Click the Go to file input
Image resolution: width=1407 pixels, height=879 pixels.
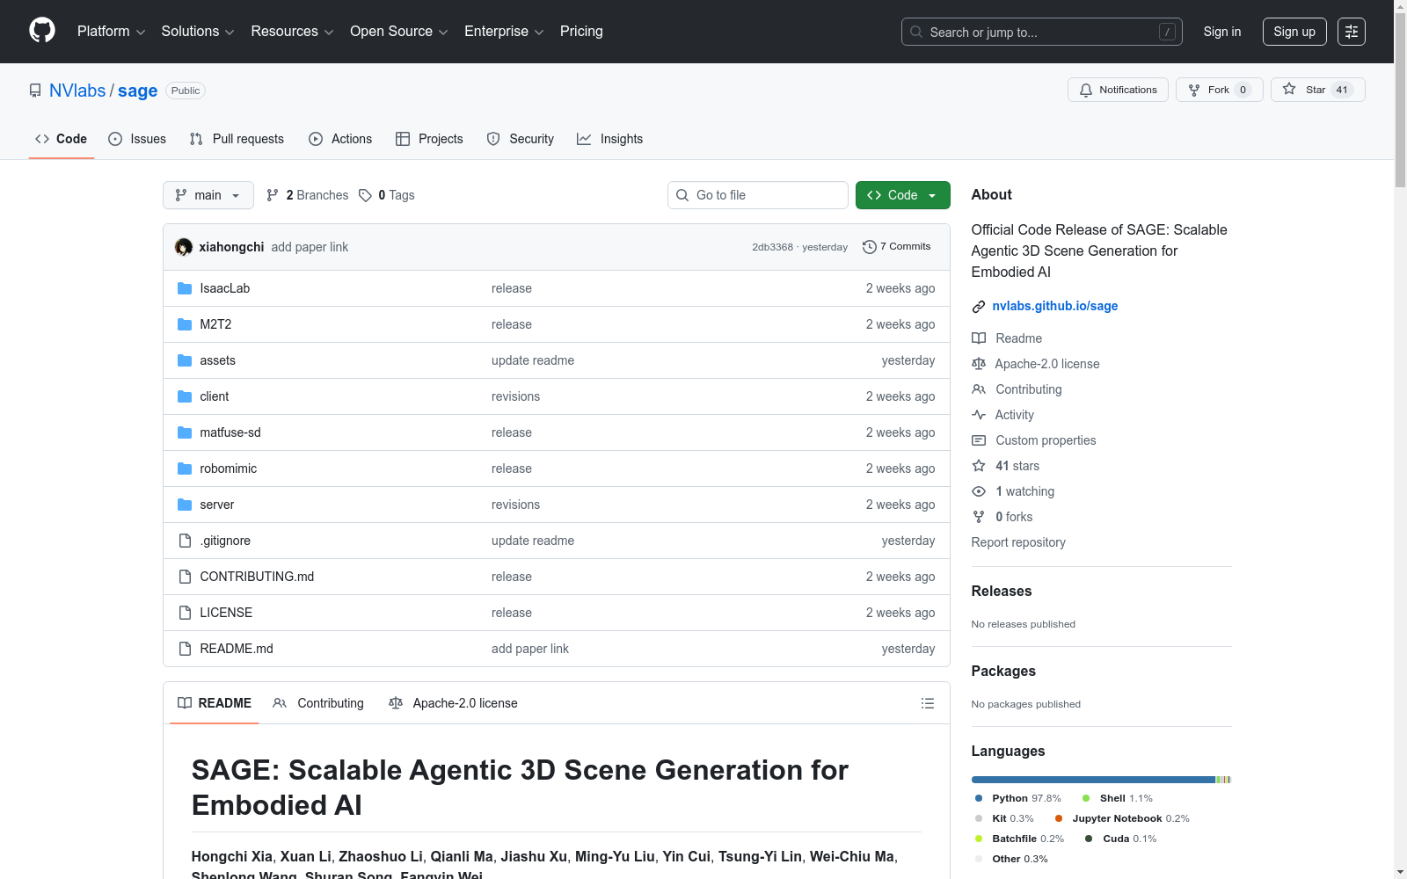coord(758,195)
